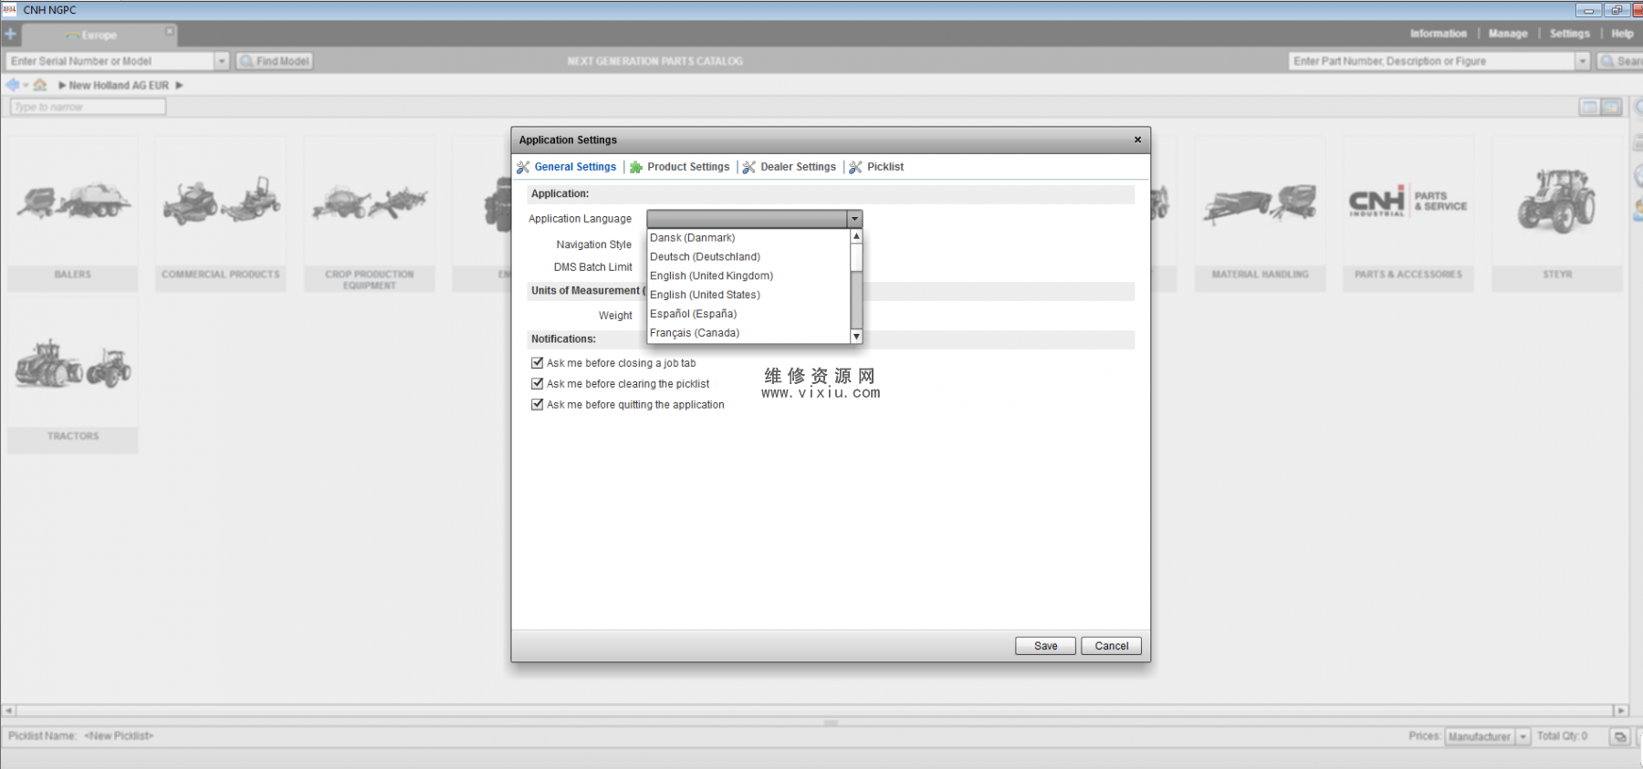The image size is (1643, 769).
Task: Click the part number search field
Action: pos(1432,61)
